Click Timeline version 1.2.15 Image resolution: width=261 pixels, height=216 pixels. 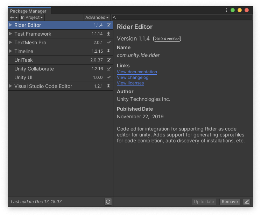coord(97,51)
